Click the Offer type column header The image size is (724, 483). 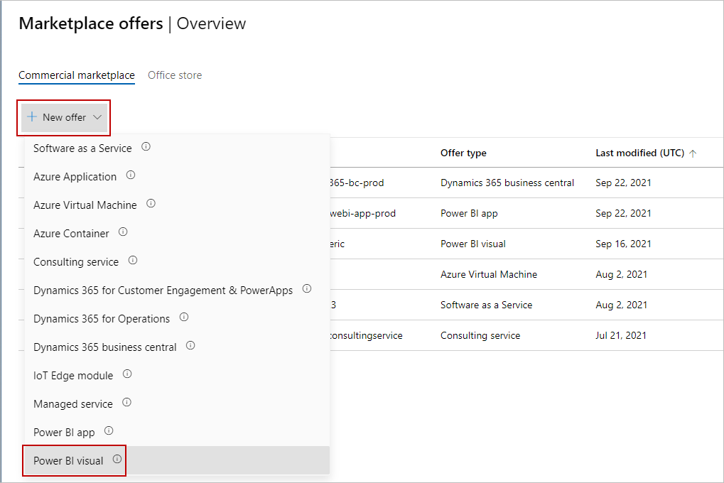463,153
